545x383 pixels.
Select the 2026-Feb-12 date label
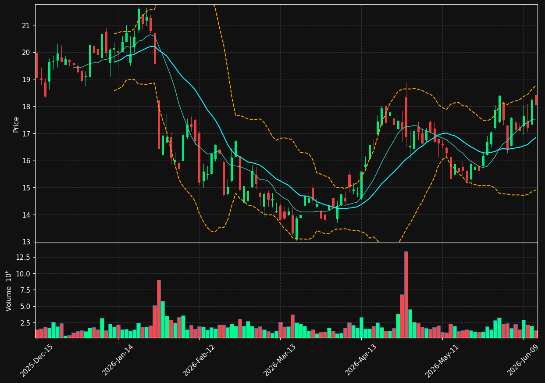click(199, 360)
